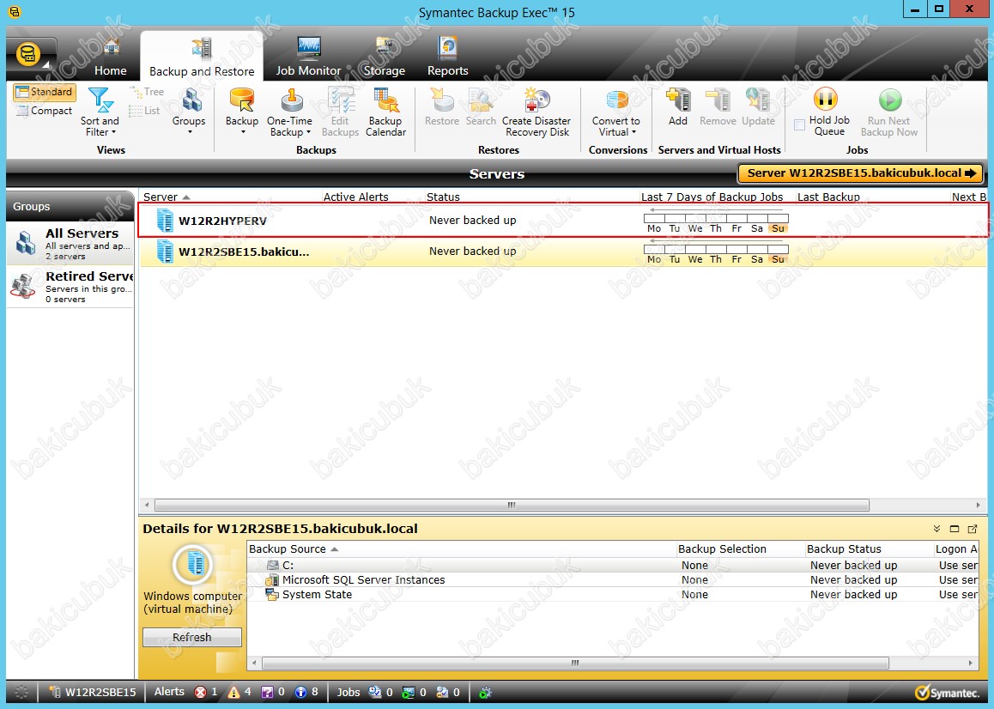The image size is (994, 709).
Task: Click the Backup Selection column header
Action: pos(722,549)
